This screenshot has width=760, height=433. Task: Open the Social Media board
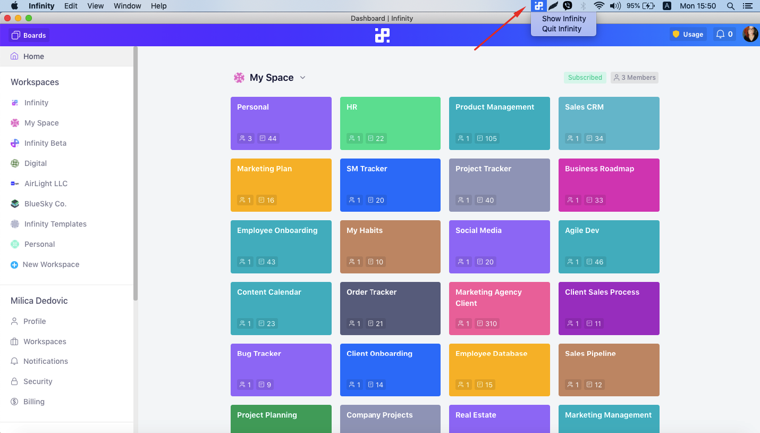(500, 247)
